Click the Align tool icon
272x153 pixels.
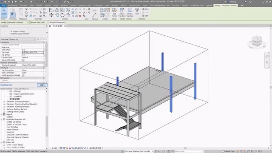(x=51, y=10)
